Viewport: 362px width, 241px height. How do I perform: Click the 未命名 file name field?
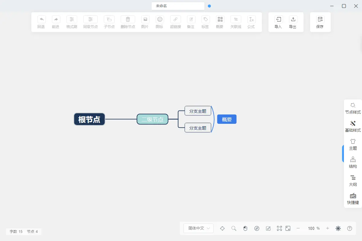tap(178, 6)
